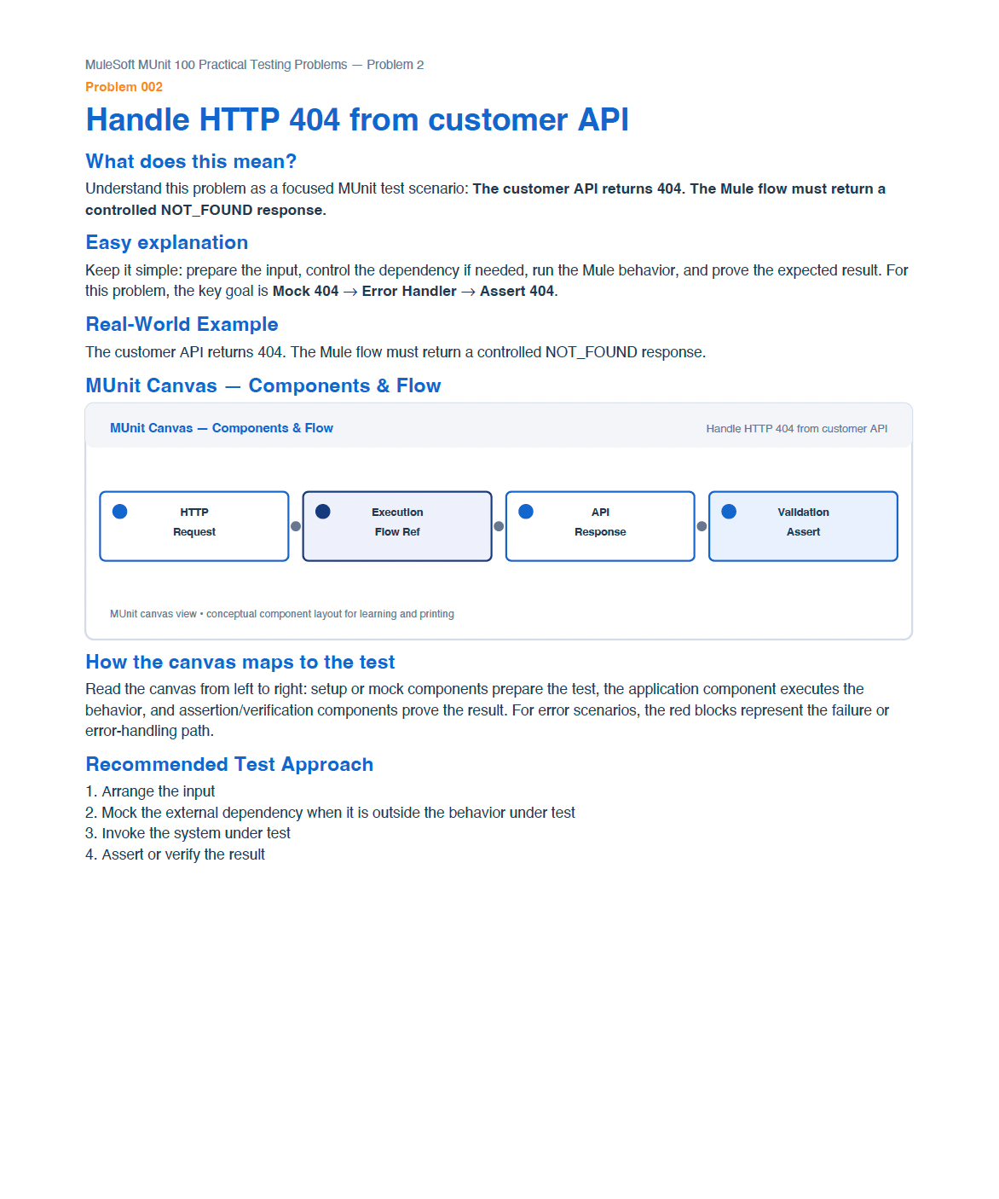Image resolution: width=999 pixels, height=1199 pixels.
Task: Click step '1. Arrange the input'
Action: coord(150,791)
